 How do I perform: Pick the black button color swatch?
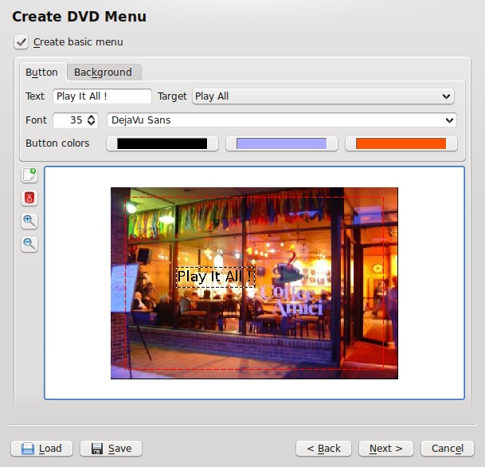[162, 143]
